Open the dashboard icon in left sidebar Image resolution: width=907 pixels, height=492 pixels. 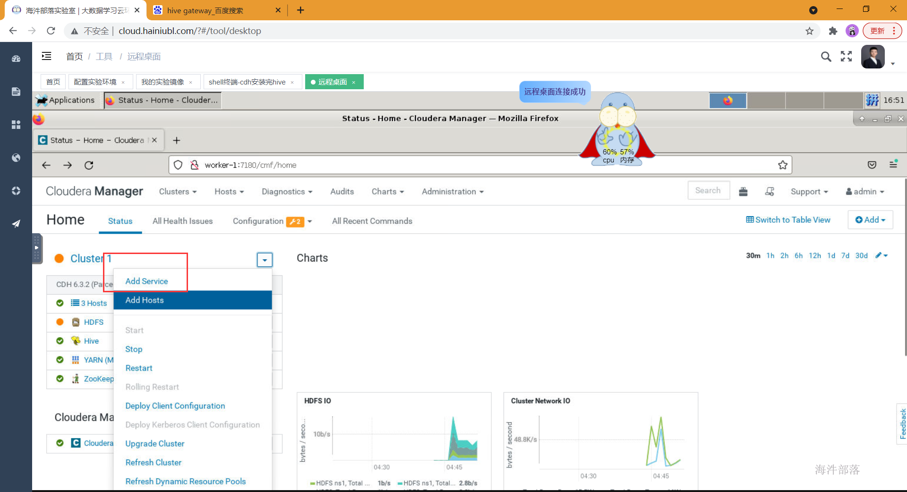coord(16,59)
